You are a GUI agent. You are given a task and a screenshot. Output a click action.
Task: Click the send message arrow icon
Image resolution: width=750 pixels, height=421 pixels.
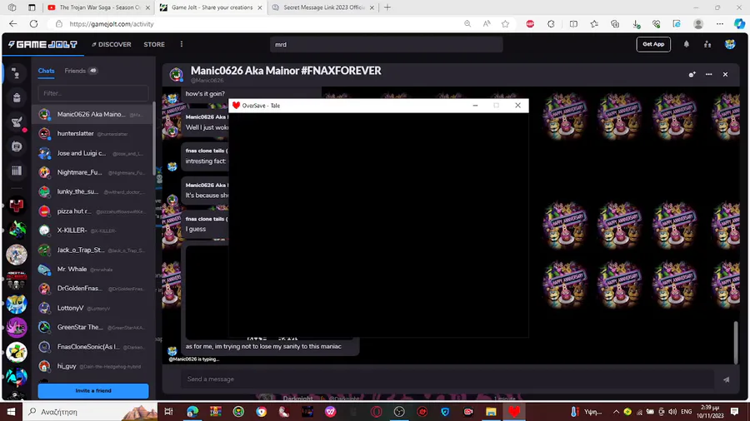[x=727, y=379]
